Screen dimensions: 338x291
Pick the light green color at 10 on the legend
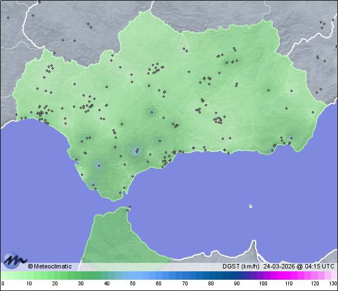click(x=28, y=275)
